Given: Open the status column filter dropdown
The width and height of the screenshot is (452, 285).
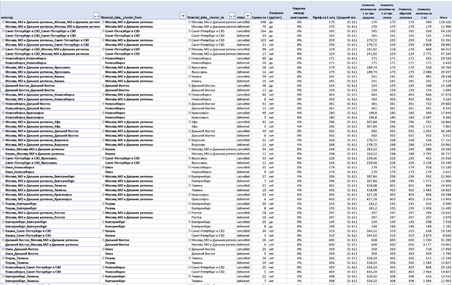Looking at the screenshot, I should (248, 15).
